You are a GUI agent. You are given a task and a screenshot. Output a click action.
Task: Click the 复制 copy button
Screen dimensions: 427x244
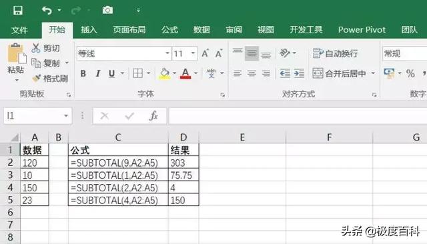pyautogui.click(x=46, y=63)
